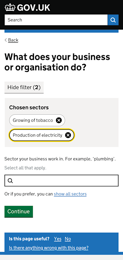Image resolution: width=123 pixels, height=260 pixels.
Task: Remove the Production of electricity sector
Action: coord(68,135)
